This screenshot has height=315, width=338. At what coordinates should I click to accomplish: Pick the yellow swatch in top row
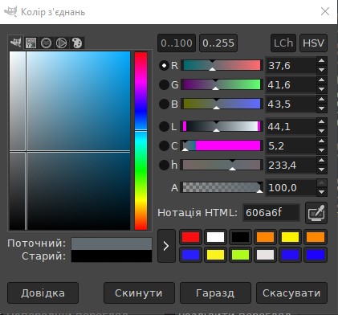290,237
